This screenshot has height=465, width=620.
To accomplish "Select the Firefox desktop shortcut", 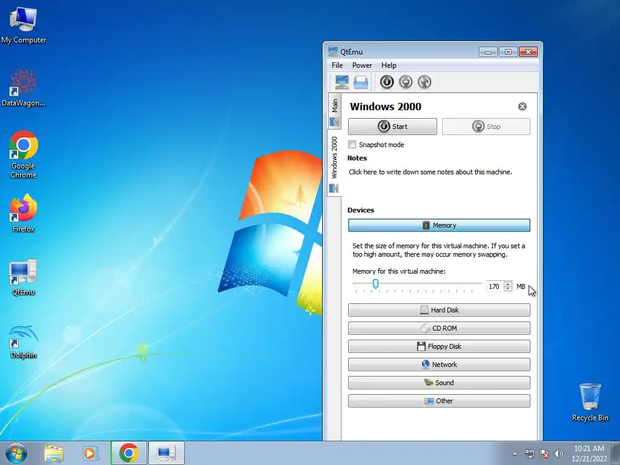I will (x=24, y=214).
